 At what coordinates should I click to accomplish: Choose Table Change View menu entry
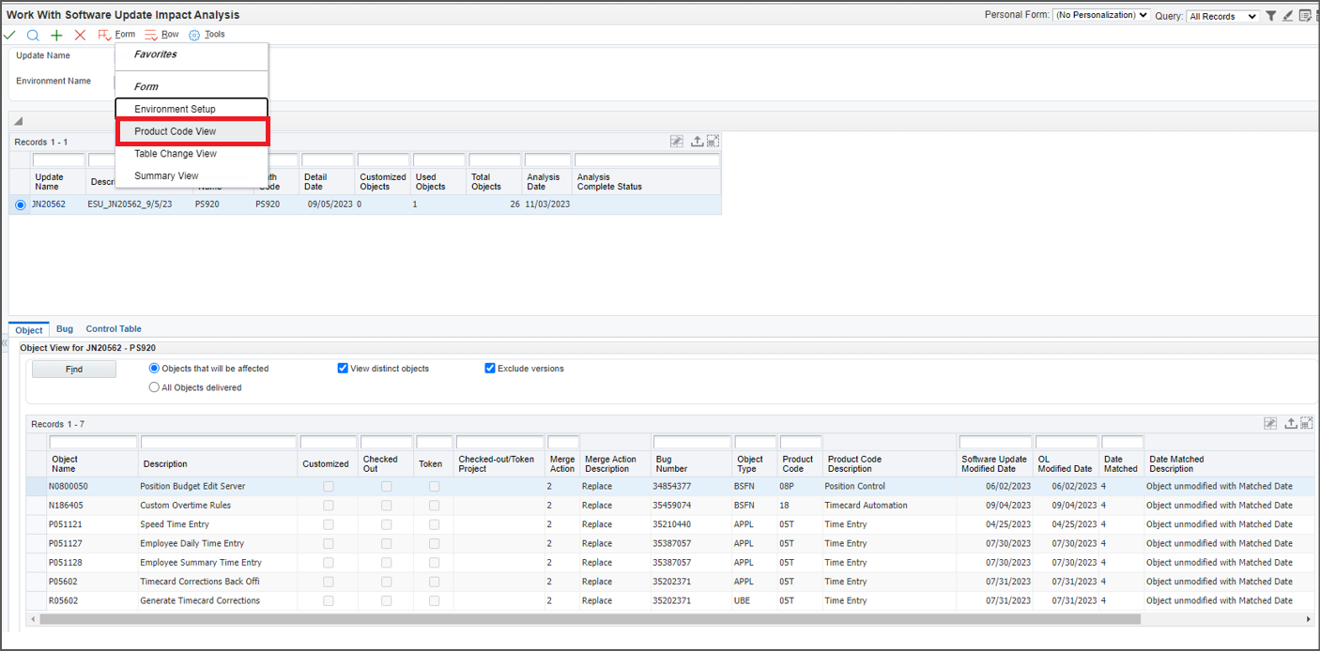[192, 154]
